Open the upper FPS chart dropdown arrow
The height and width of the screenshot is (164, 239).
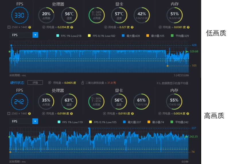click(x=35, y=35)
